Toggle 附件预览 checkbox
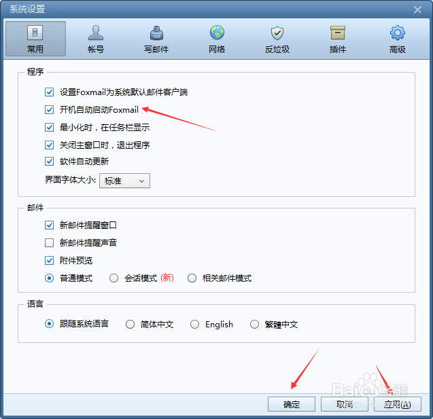This screenshot has width=433, height=419. (x=50, y=260)
